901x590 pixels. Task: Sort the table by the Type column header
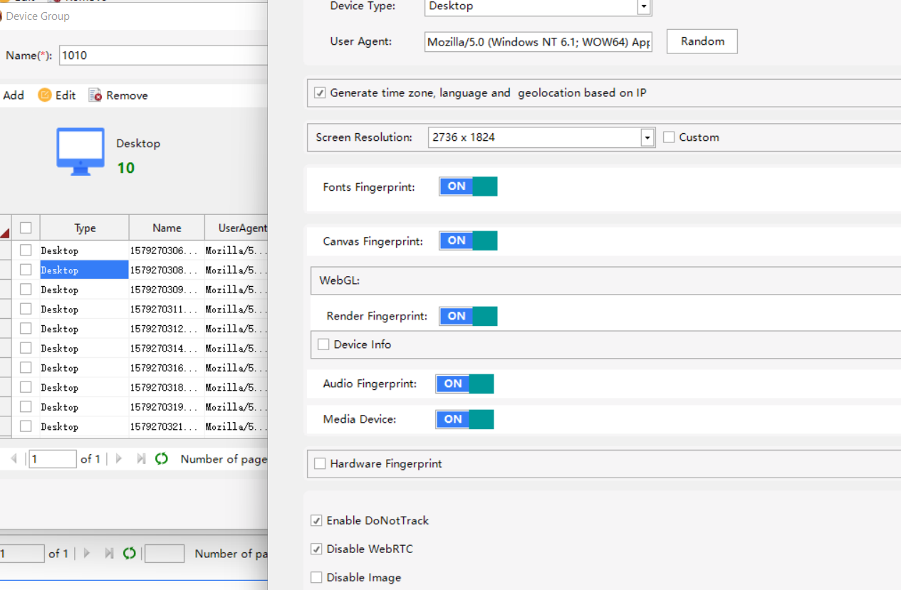pyautogui.click(x=85, y=228)
